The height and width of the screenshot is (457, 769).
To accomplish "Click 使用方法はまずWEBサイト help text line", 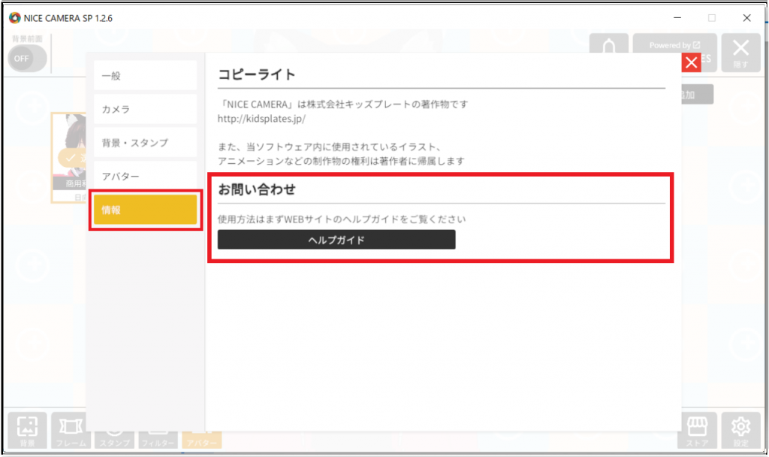I will (x=342, y=219).
